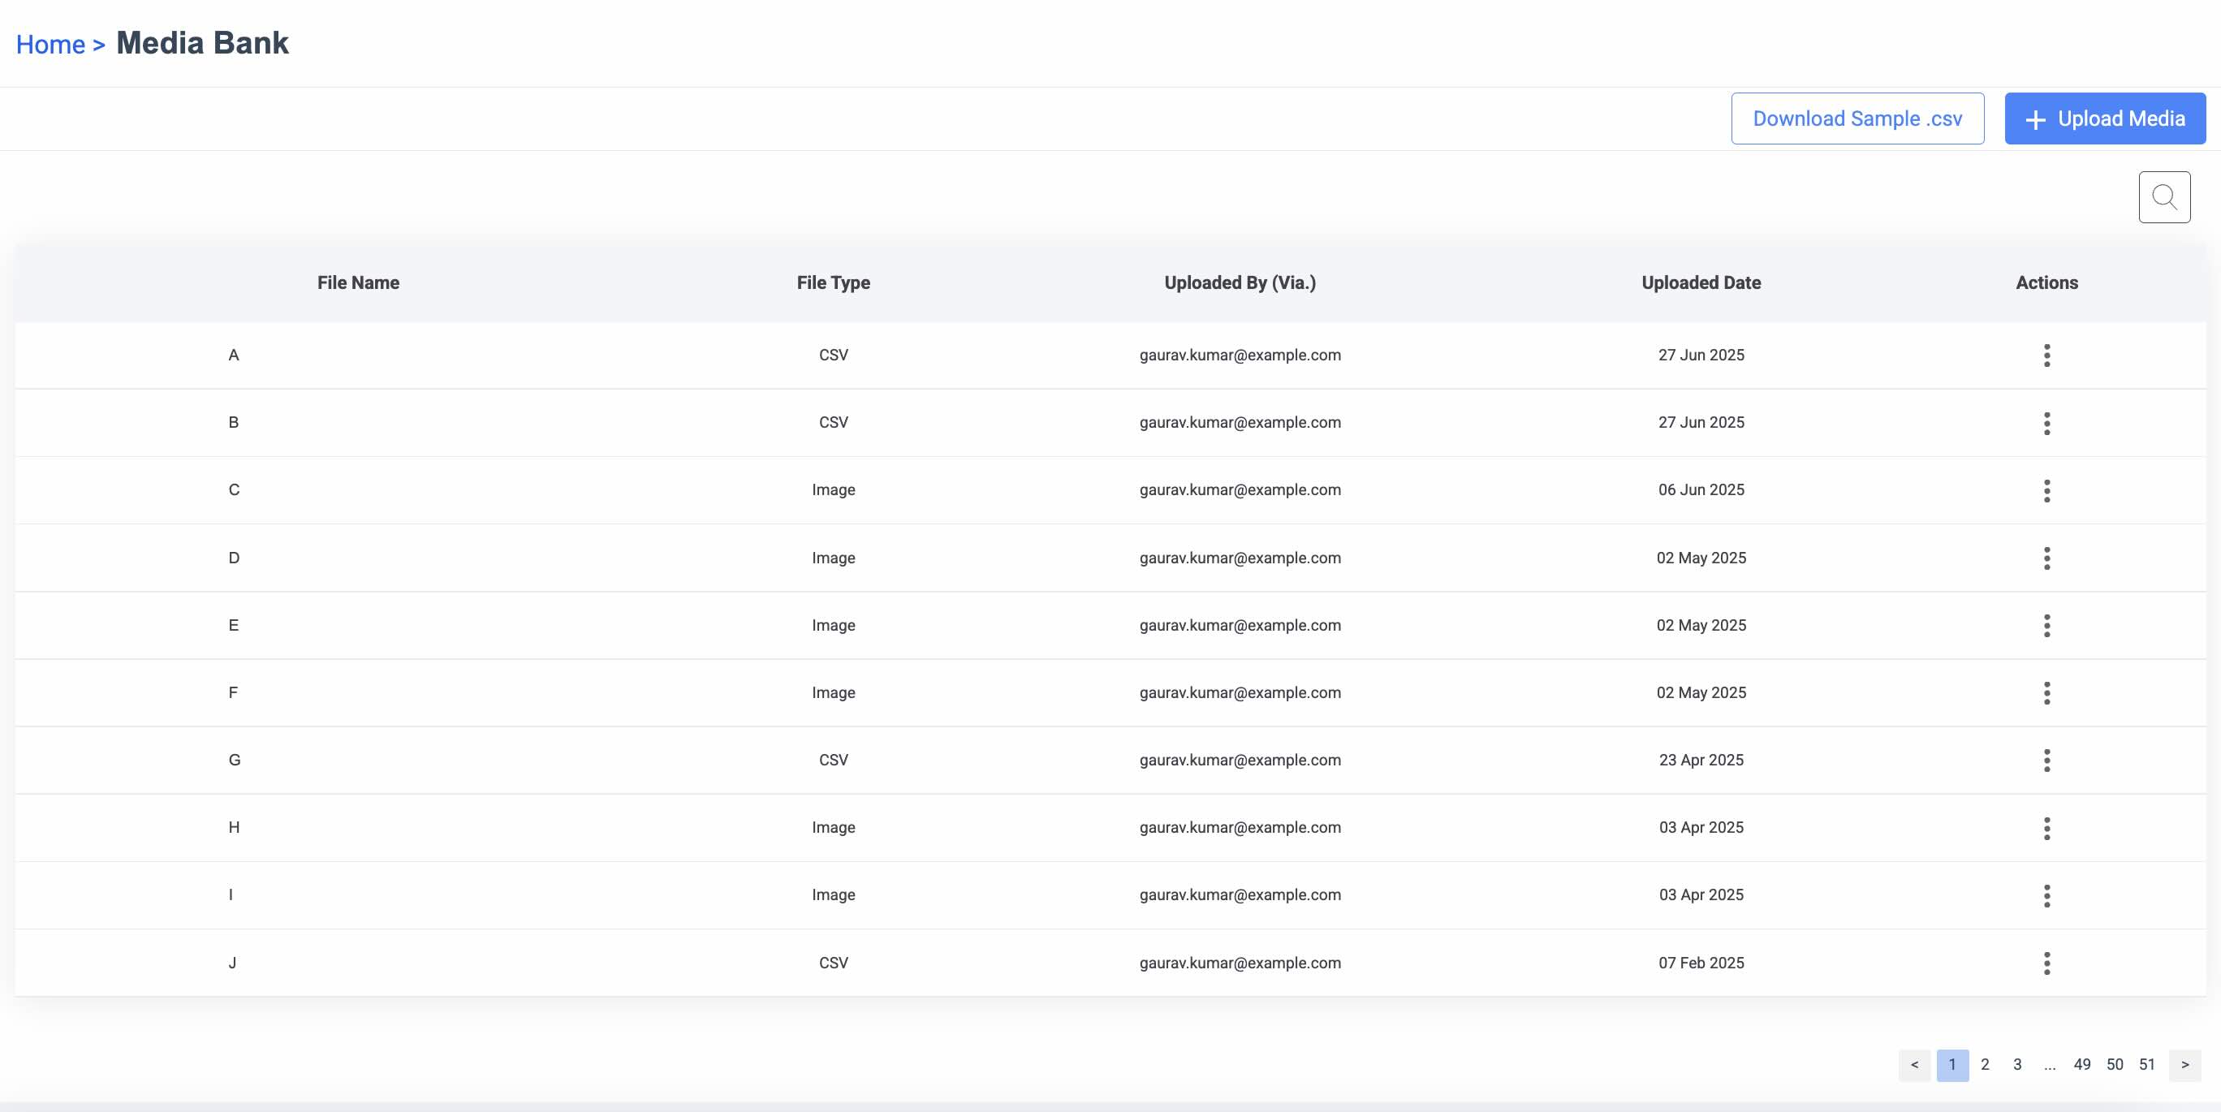Click previous page arrow
The width and height of the screenshot is (2221, 1112).
pos(1913,1065)
